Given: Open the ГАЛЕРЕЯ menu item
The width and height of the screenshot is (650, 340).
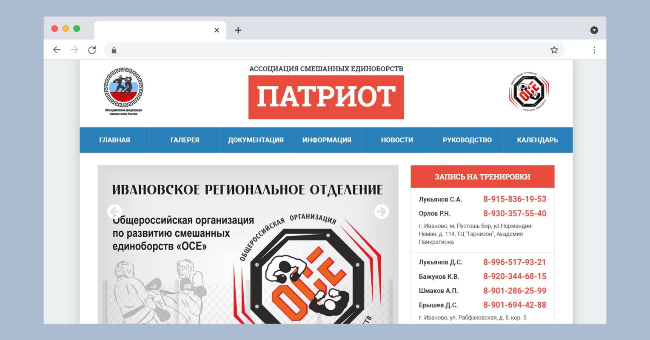Looking at the screenshot, I should tap(185, 140).
